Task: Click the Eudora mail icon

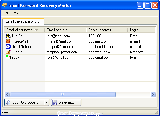Action: tap(8, 52)
